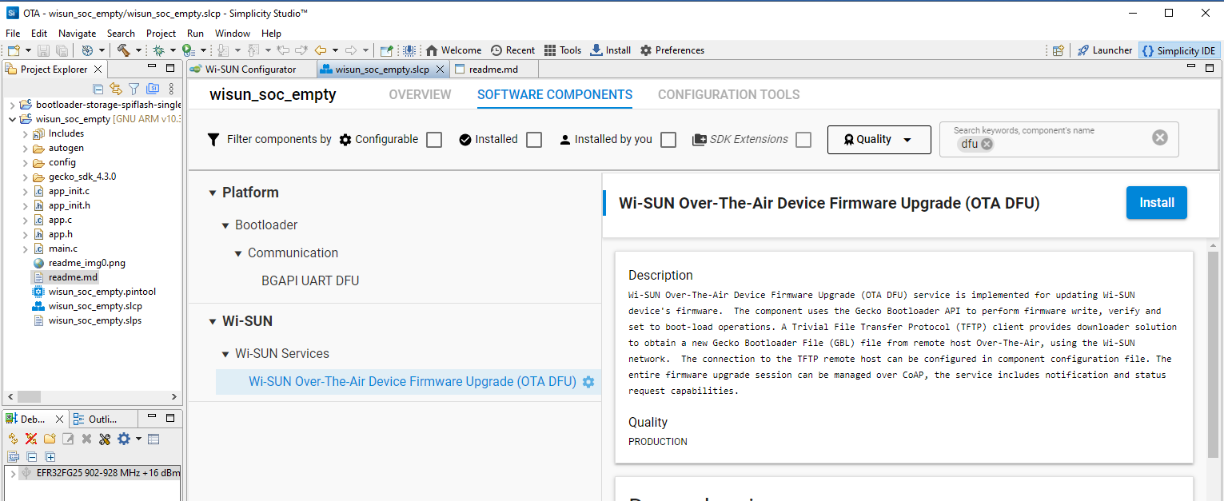The image size is (1224, 501).
Task: Select Wi-SUN Over-The-Air Device Firmware Upgrade component
Action: [x=413, y=382]
